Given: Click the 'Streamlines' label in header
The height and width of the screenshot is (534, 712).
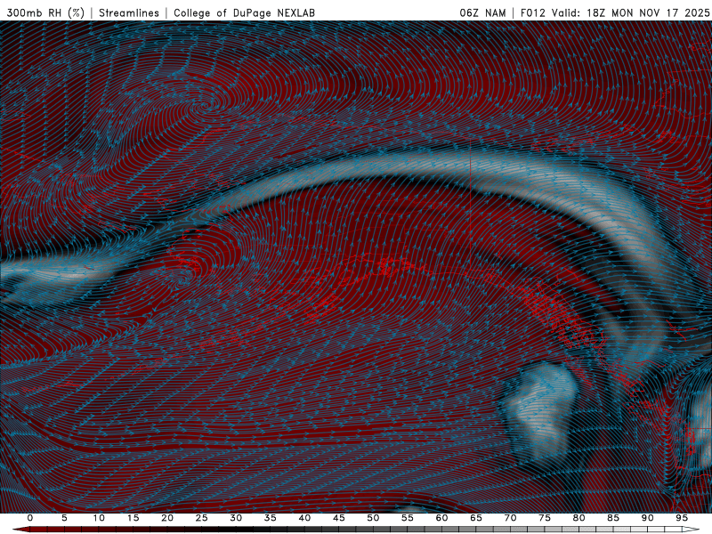Looking at the screenshot, I should (x=129, y=13).
